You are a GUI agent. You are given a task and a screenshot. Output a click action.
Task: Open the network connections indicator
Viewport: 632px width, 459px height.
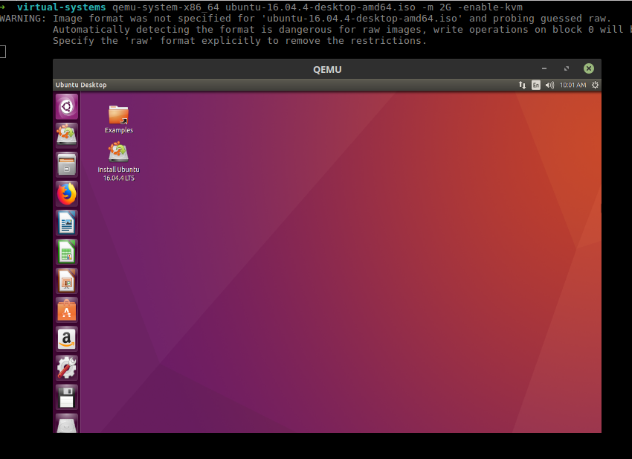522,85
